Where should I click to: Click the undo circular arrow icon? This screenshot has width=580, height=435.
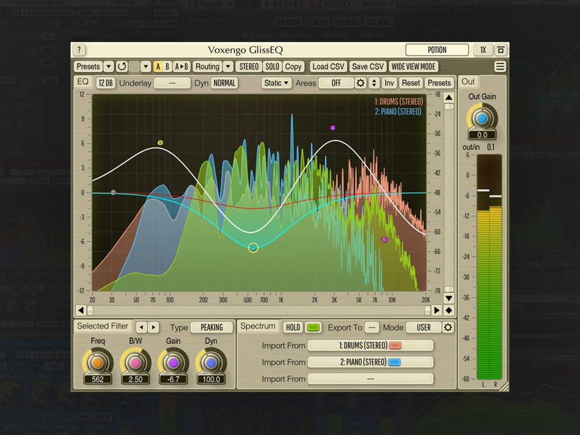pos(121,66)
